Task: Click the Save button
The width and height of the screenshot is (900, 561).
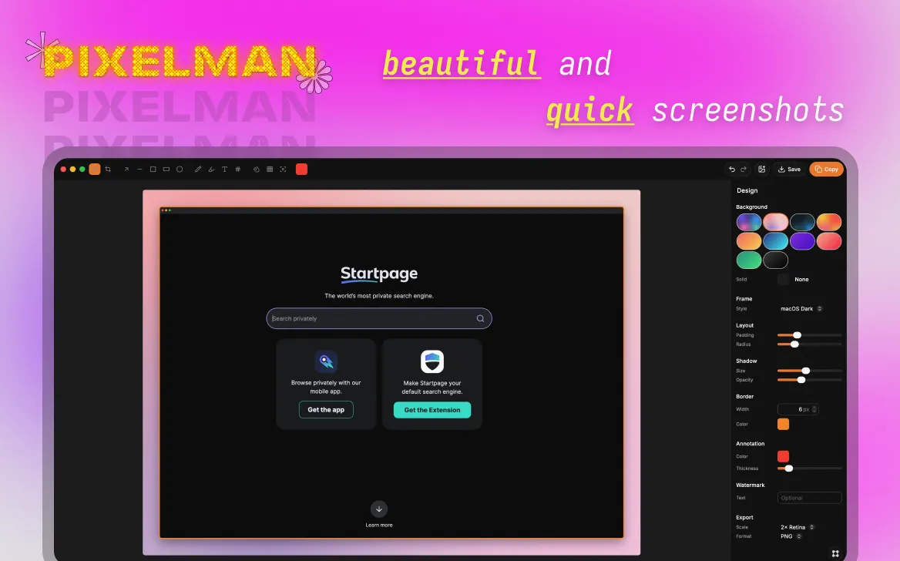Action: [x=789, y=170]
